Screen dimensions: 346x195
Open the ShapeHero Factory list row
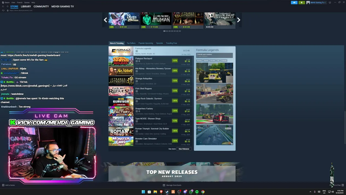tap(151, 111)
